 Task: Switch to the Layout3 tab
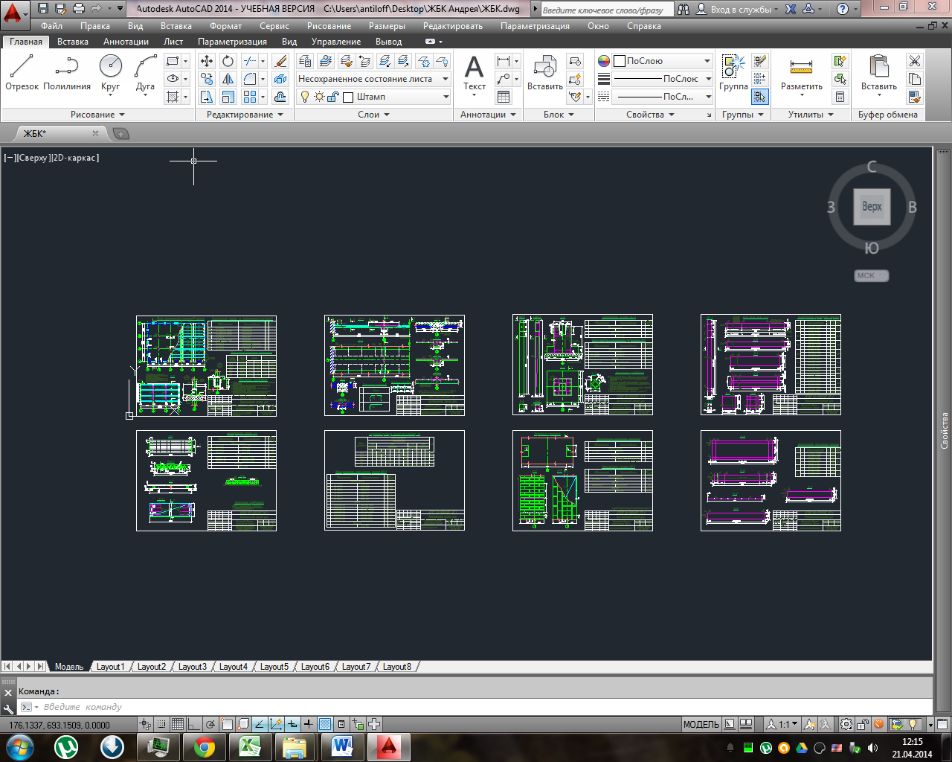(192, 667)
